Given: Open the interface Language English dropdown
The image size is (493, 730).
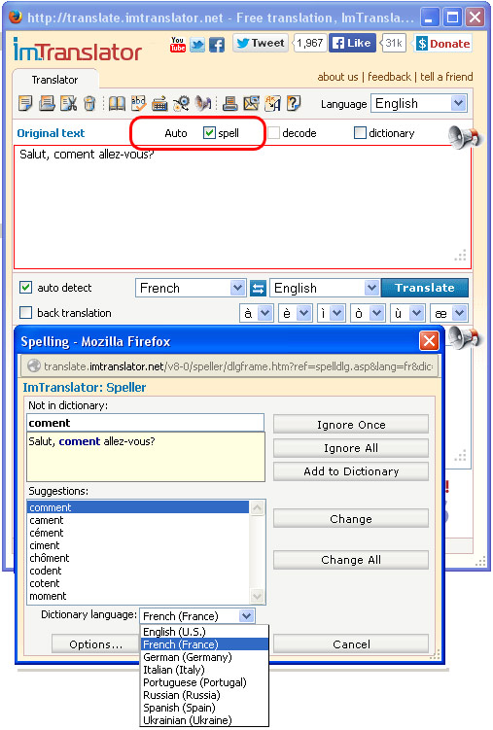Looking at the screenshot, I should point(418,103).
